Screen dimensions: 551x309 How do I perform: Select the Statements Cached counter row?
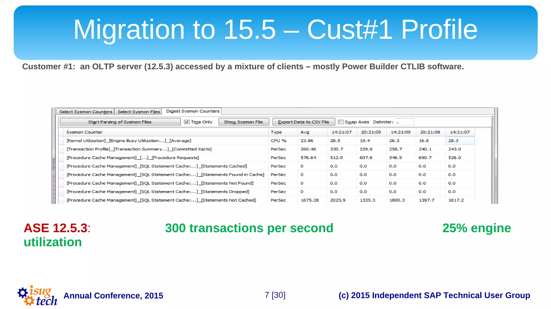267,166
